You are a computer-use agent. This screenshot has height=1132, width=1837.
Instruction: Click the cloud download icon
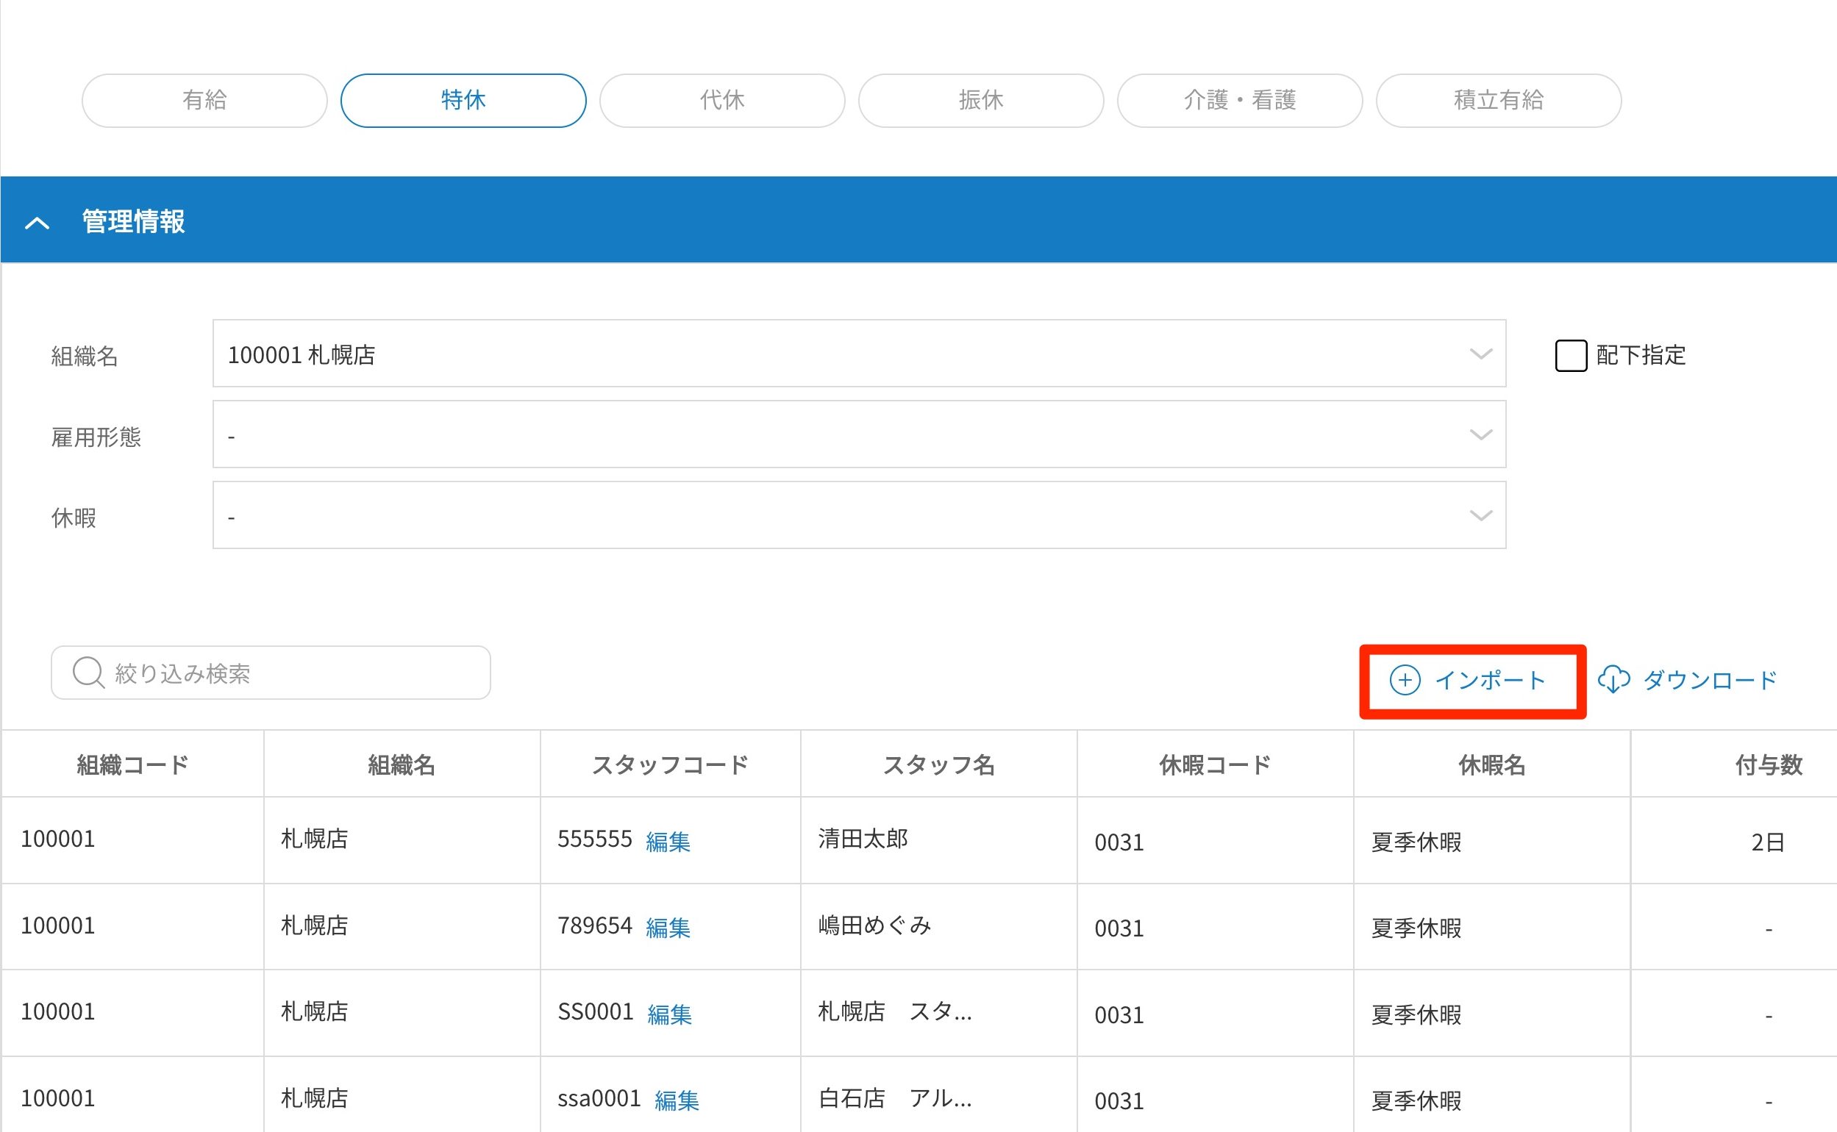(1614, 680)
